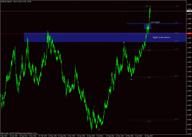Viewport: 192px width, 137px height.
Task: Select the 'min target' text label
Action: point(155,22)
